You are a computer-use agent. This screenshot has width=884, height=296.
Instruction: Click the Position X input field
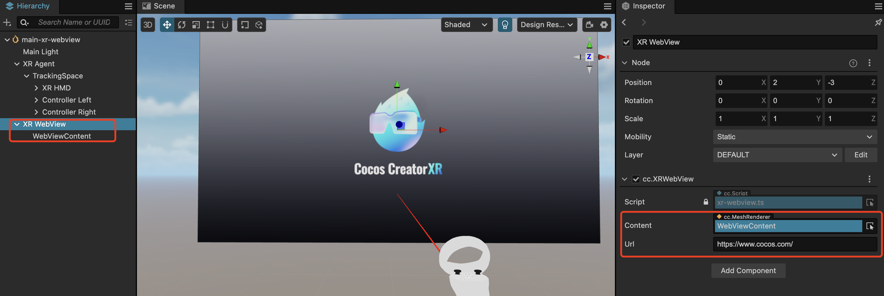click(x=741, y=83)
